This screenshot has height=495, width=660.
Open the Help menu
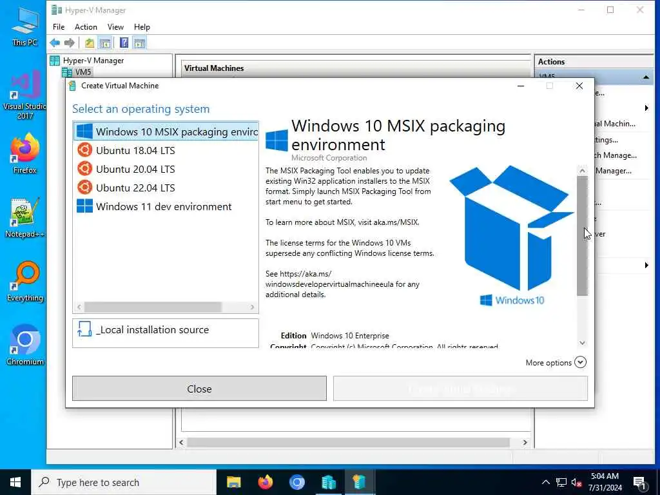[142, 27]
